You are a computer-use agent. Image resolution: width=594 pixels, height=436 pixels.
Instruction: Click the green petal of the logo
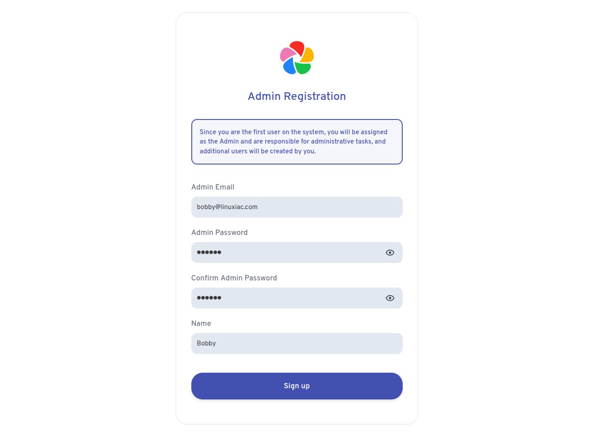pyautogui.click(x=303, y=68)
